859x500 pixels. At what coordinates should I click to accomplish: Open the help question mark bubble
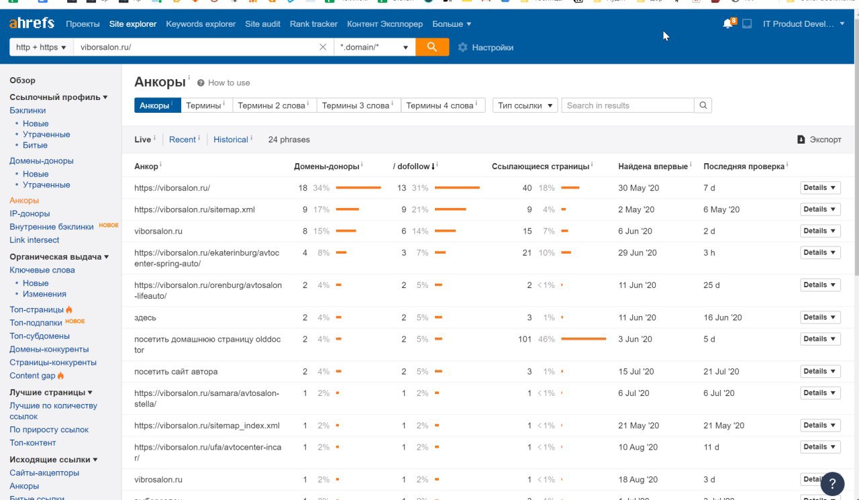[x=832, y=483]
